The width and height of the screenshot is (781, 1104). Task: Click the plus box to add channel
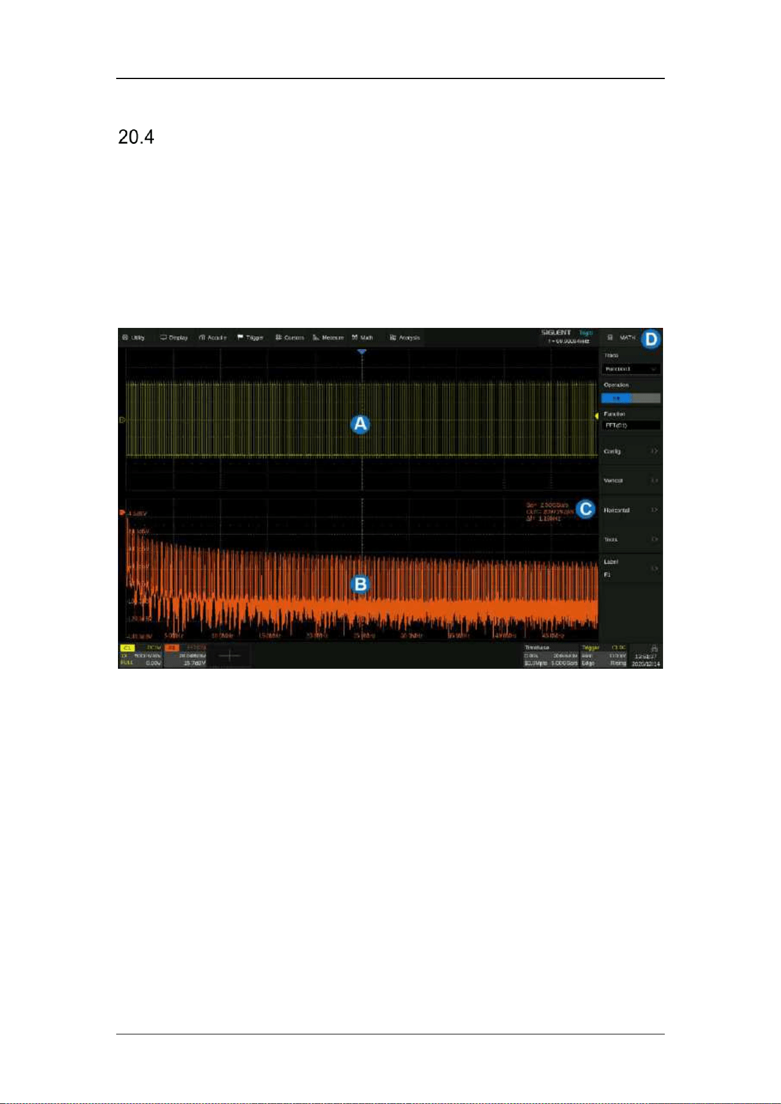[x=229, y=655]
